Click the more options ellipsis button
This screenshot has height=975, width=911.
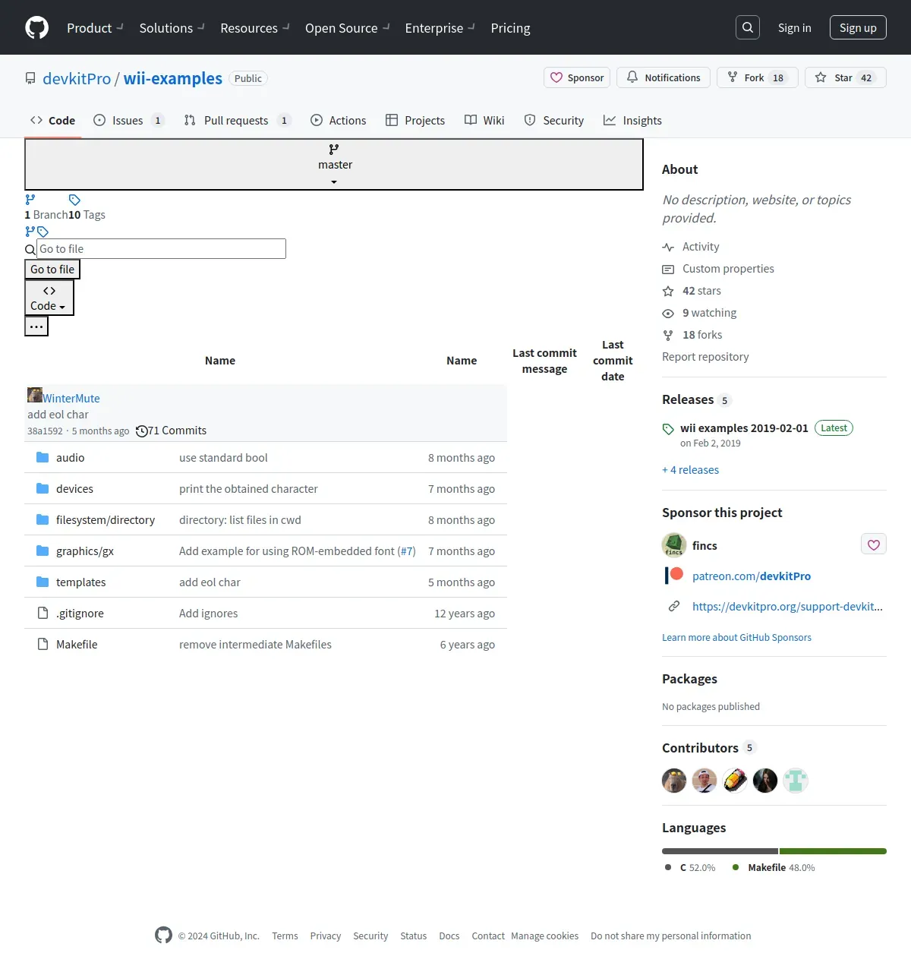pos(36,326)
